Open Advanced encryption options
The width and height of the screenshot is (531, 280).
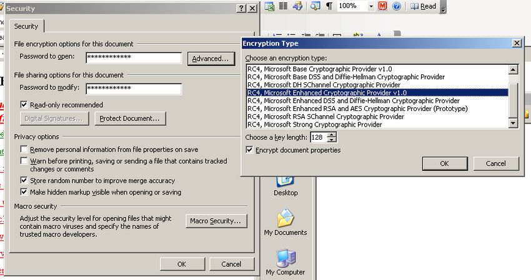[211, 59]
